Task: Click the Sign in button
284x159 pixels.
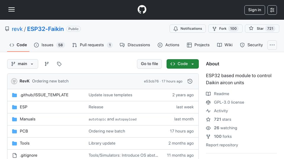Action: click(254, 10)
